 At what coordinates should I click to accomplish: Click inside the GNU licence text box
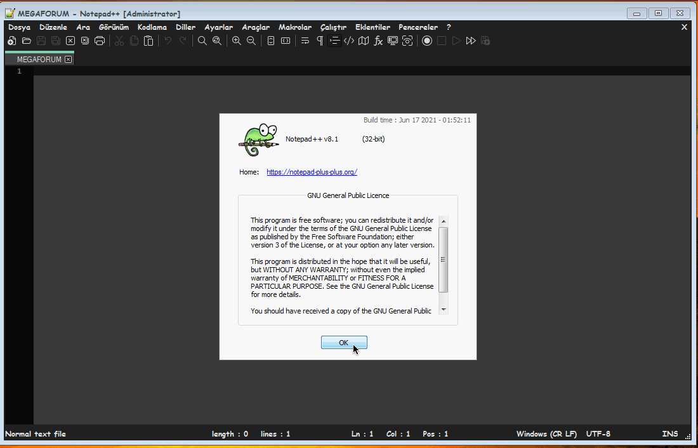(344, 265)
